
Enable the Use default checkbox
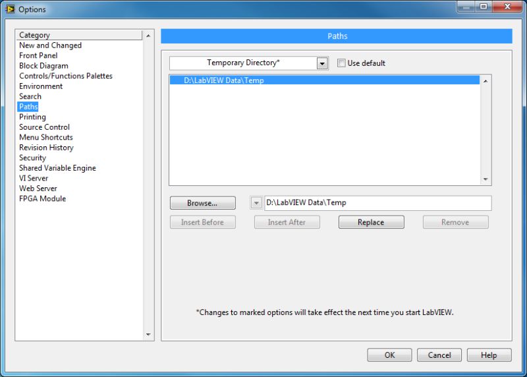click(x=341, y=63)
